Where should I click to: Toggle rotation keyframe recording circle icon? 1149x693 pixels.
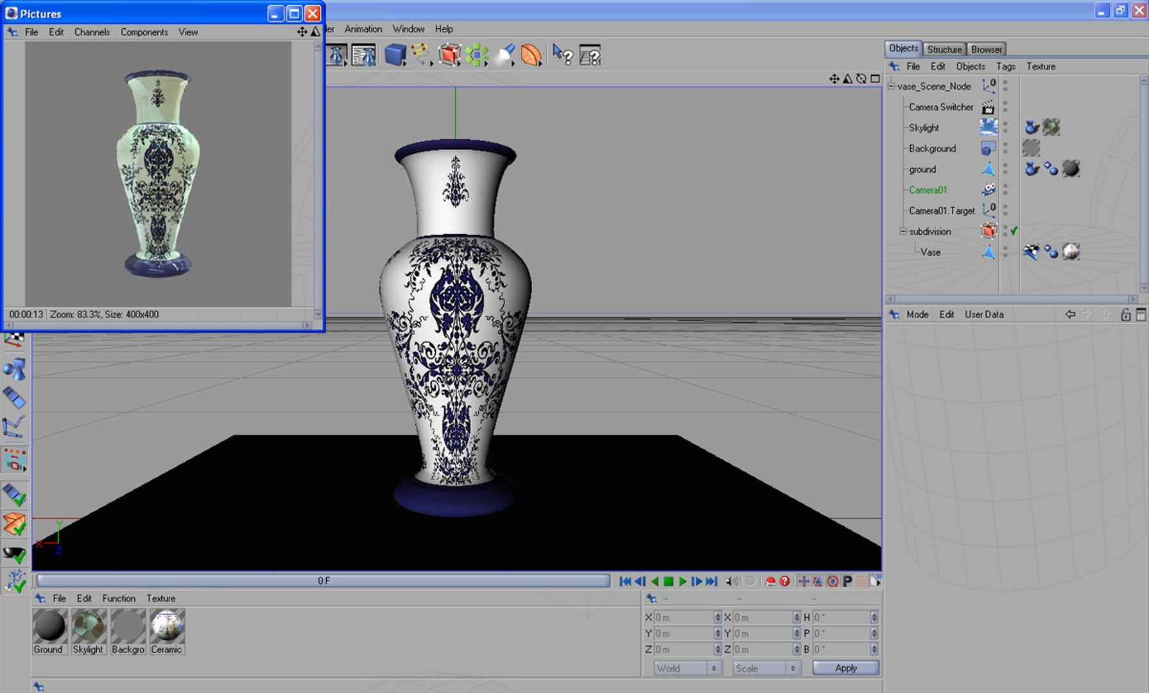click(x=833, y=581)
